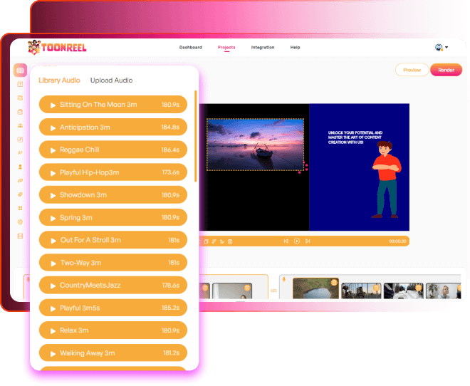470x386 pixels.
Task: Open the Integration page
Action: [x=263, y=48]
